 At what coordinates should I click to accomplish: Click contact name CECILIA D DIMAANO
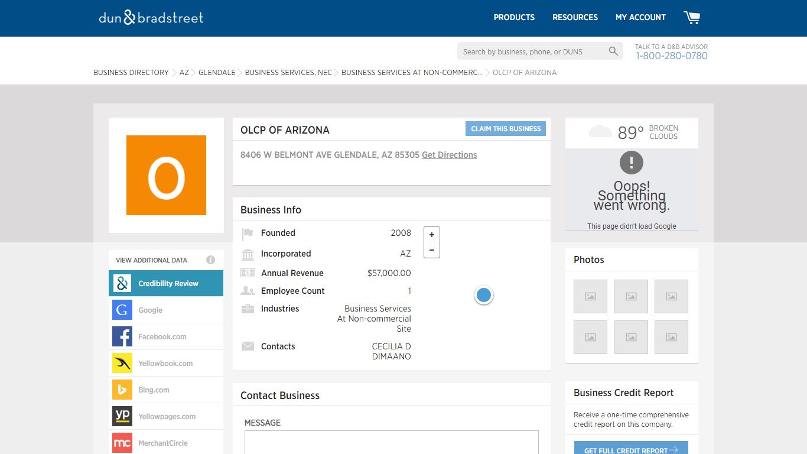(x=391, y=351)
